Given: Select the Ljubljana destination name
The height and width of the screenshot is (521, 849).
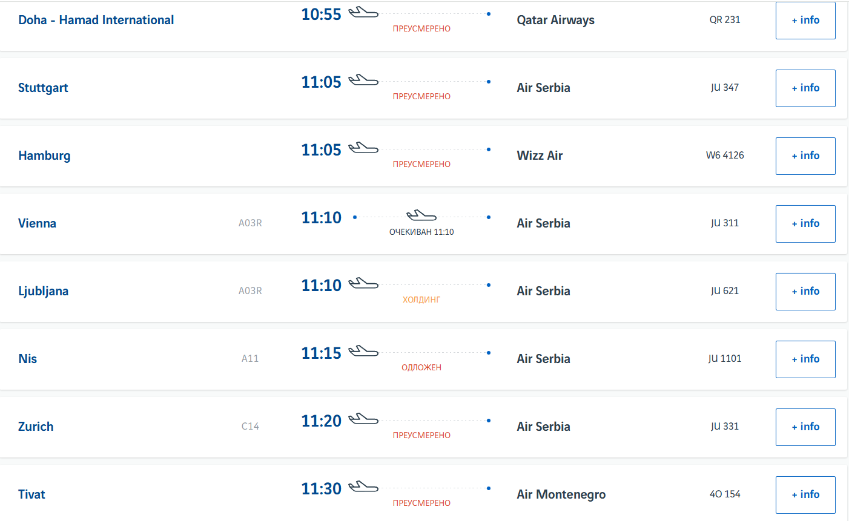Looking at the screenshot, I should point(44,291).
